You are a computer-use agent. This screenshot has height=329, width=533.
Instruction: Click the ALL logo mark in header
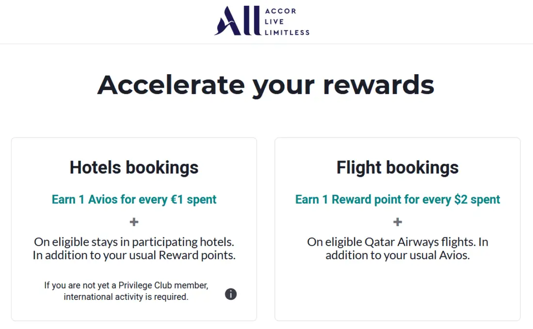pos(236,21)
